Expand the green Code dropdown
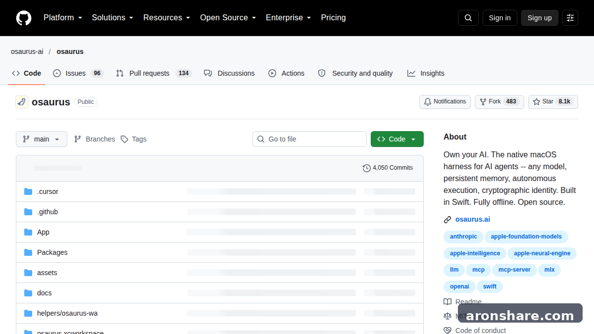 coord(397,139)
